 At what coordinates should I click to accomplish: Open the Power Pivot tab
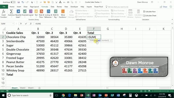[x=98, y=7]
